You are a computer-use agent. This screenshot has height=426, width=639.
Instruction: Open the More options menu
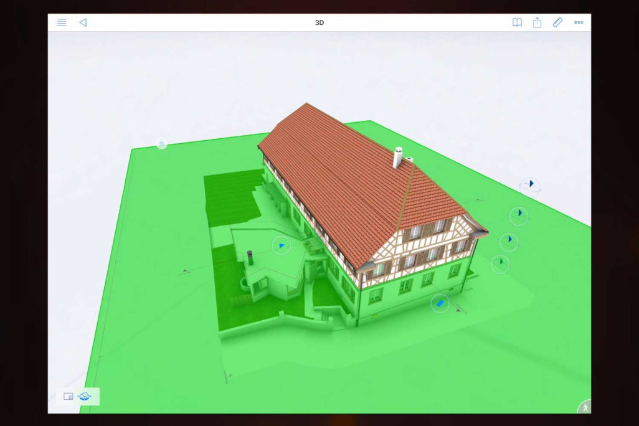579,22
